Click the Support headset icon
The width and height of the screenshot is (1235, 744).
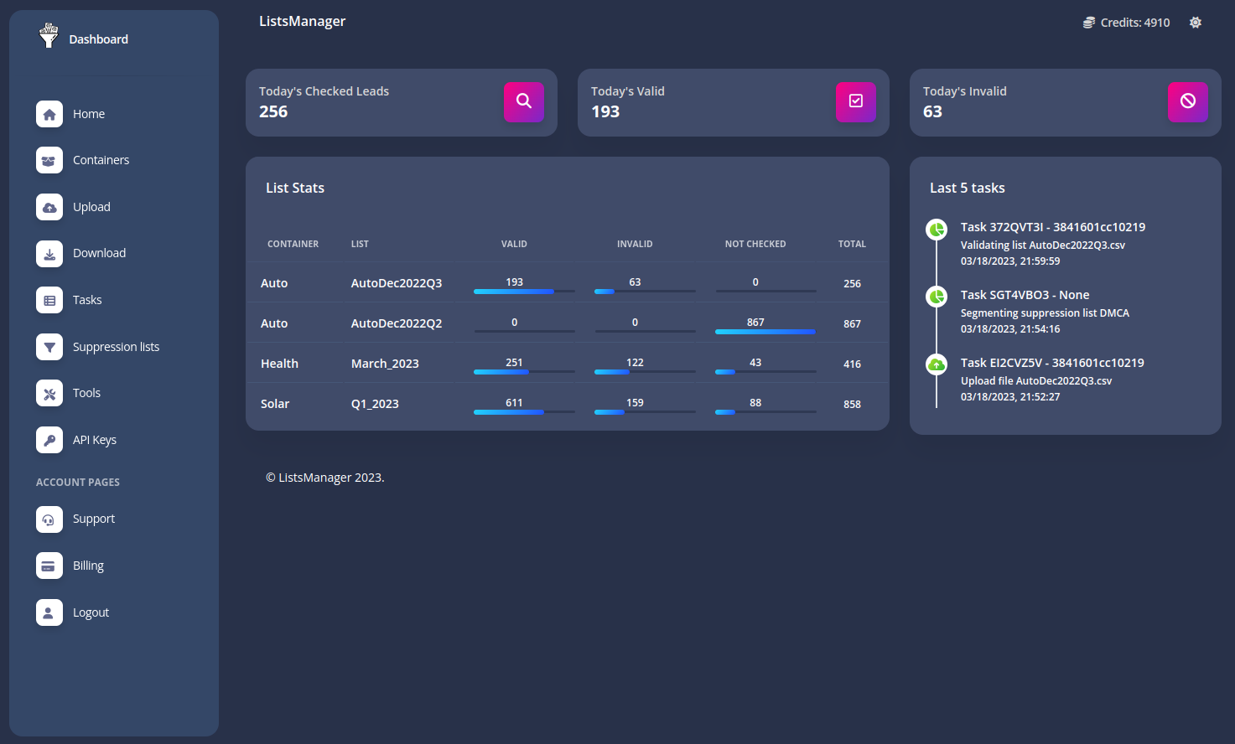coord(49,519)
